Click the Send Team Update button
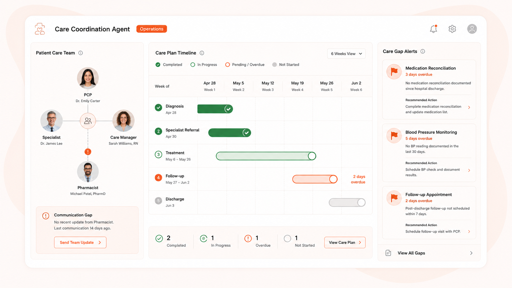The height and width of the screenshot is (288, 512). coord(80,242)
